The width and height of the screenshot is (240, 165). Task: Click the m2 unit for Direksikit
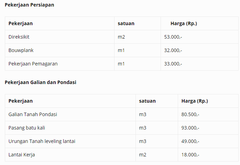click(121, 37)
